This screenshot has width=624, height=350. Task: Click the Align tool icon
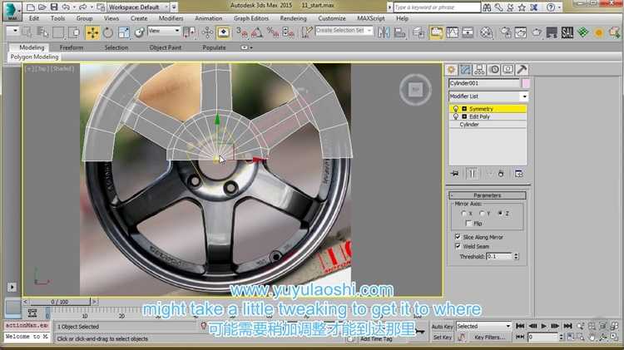coord(399,32)
